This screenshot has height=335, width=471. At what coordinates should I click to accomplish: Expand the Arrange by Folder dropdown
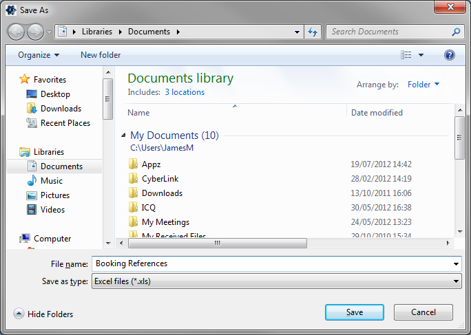point(423,85)
